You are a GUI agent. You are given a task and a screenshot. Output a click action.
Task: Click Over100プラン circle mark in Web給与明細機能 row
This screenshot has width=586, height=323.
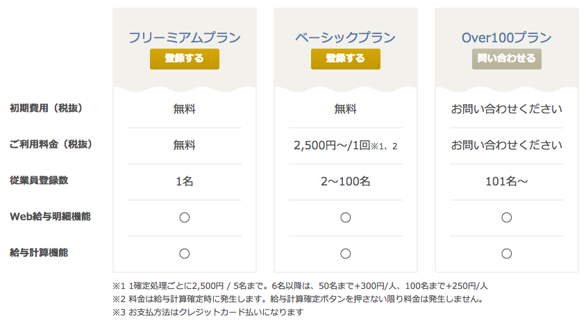506,217
